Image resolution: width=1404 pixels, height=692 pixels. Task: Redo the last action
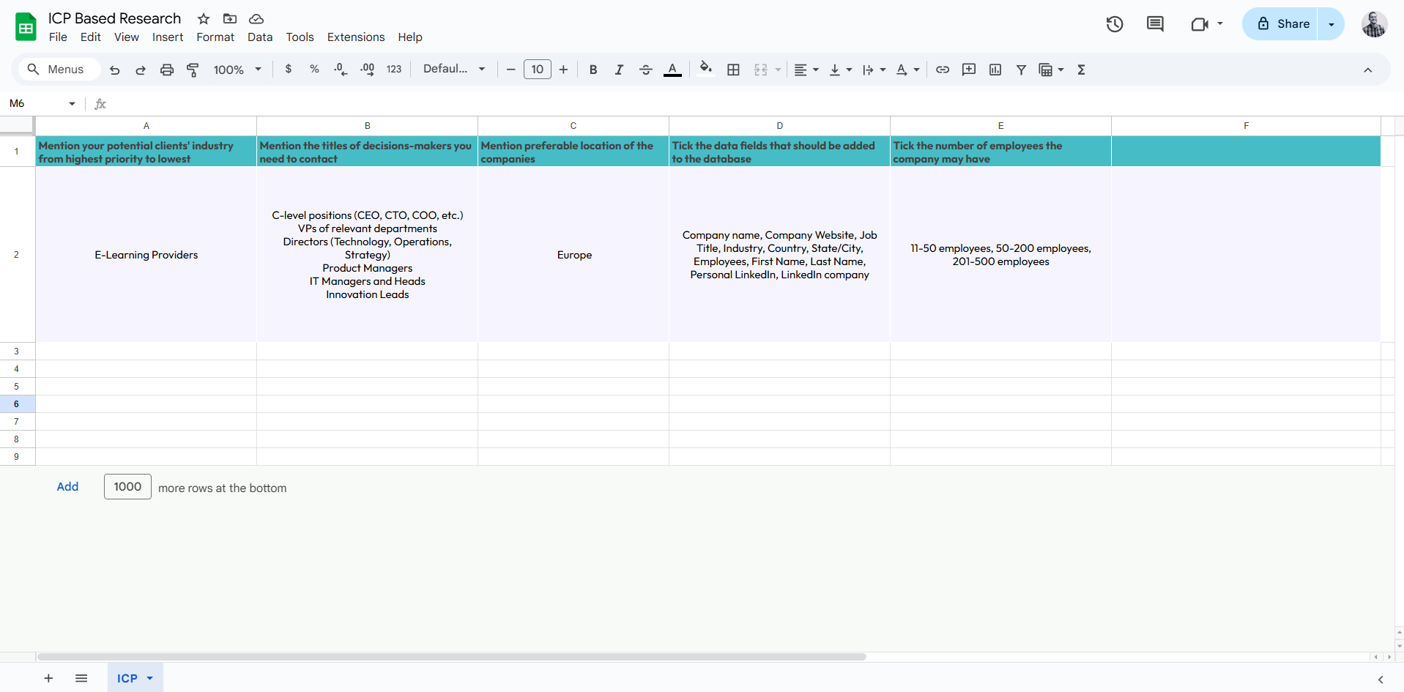click(141, 70)
